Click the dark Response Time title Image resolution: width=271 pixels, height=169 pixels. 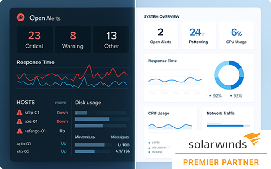click(x=35, y=62)
